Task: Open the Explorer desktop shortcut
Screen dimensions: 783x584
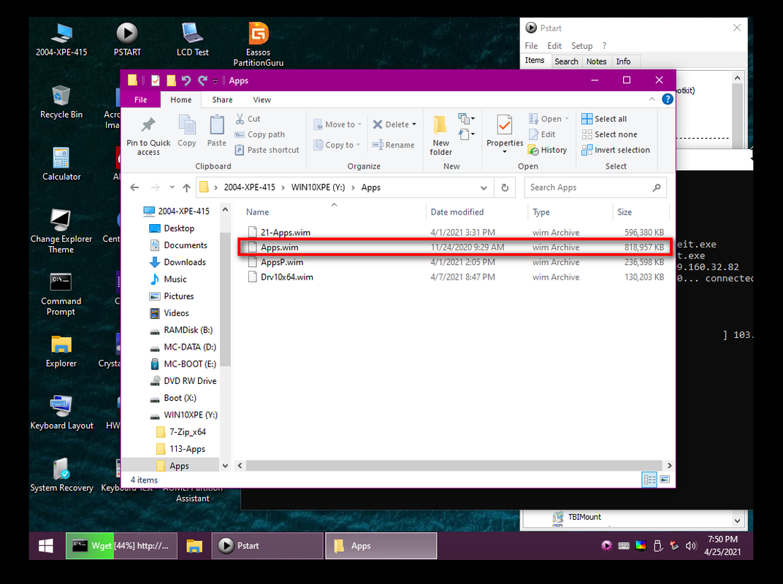Action: pyautogui.click(x=61, y=351)
